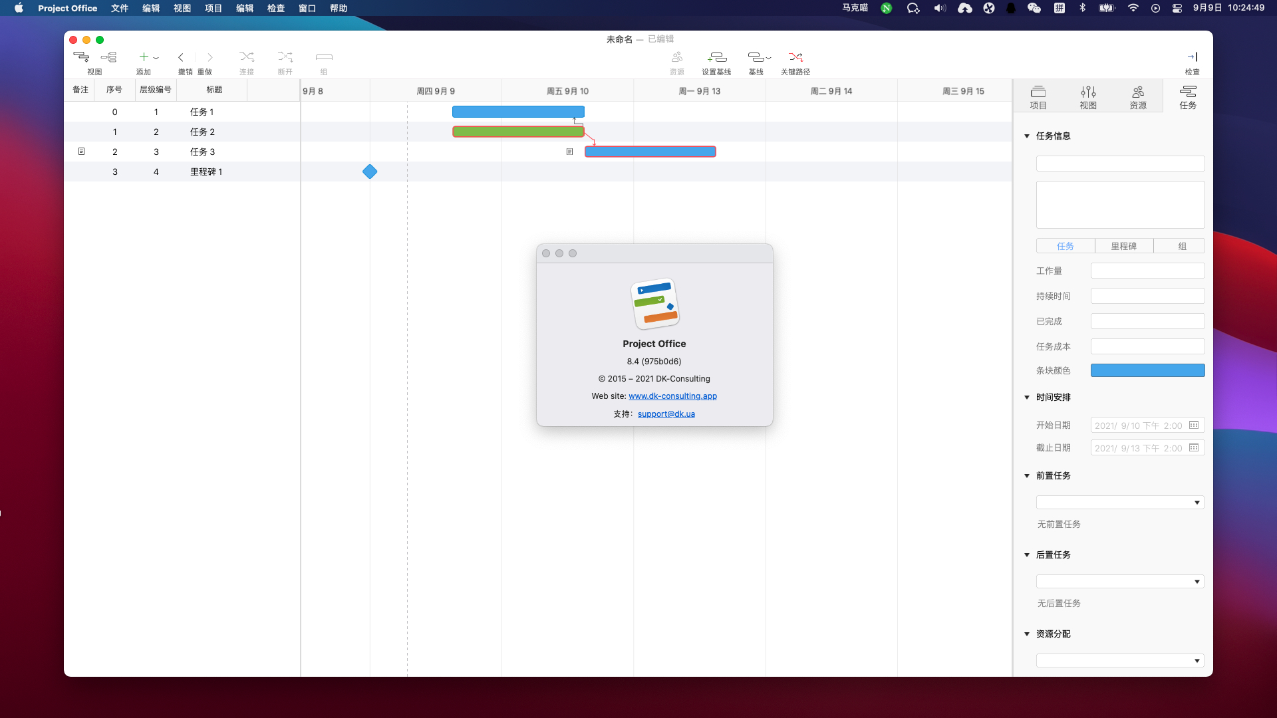
Task: Select the 任务 type segment
Action: pos(1065,246)
